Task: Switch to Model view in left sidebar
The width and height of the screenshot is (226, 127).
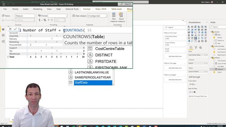Action: [x=3, y=42]
